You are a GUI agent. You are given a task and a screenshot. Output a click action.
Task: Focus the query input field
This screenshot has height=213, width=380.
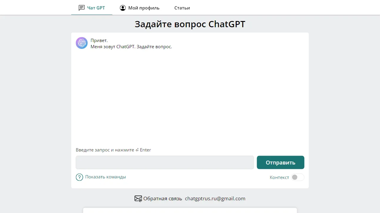coord(165,162)
